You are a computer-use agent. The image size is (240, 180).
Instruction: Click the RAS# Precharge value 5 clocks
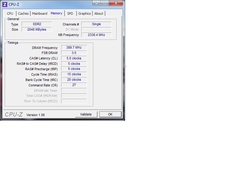[74, 69]
